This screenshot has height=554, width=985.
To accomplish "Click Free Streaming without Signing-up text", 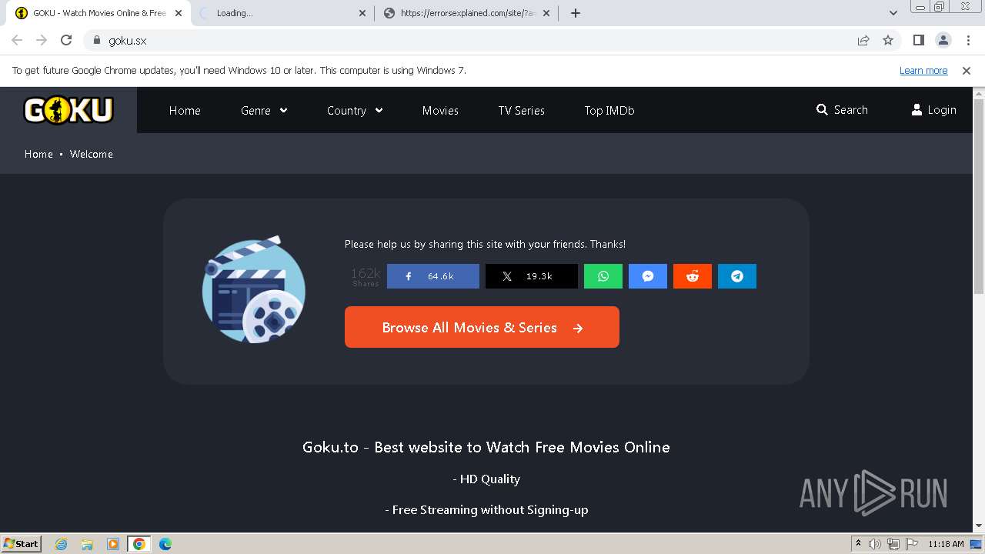I will coord(486,509).
